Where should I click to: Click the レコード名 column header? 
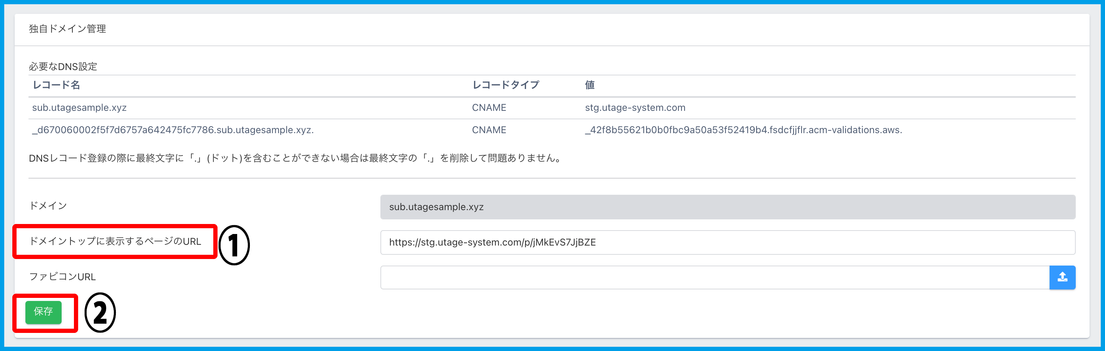point(56,85)
